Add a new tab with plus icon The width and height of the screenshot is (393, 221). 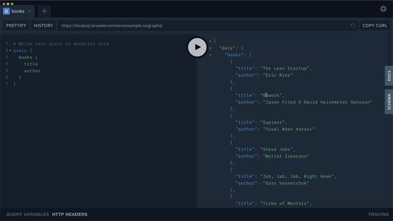click(44, 11)
